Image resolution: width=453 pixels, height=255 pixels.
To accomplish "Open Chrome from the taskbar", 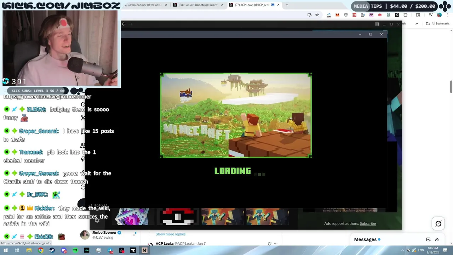I will tap(41, 250).
